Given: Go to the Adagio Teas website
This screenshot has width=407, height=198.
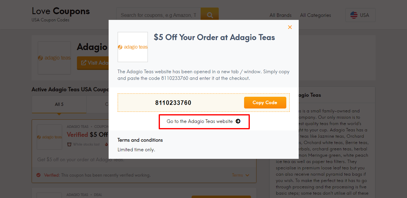Looking at the screenshot, I should click(204, 121).
